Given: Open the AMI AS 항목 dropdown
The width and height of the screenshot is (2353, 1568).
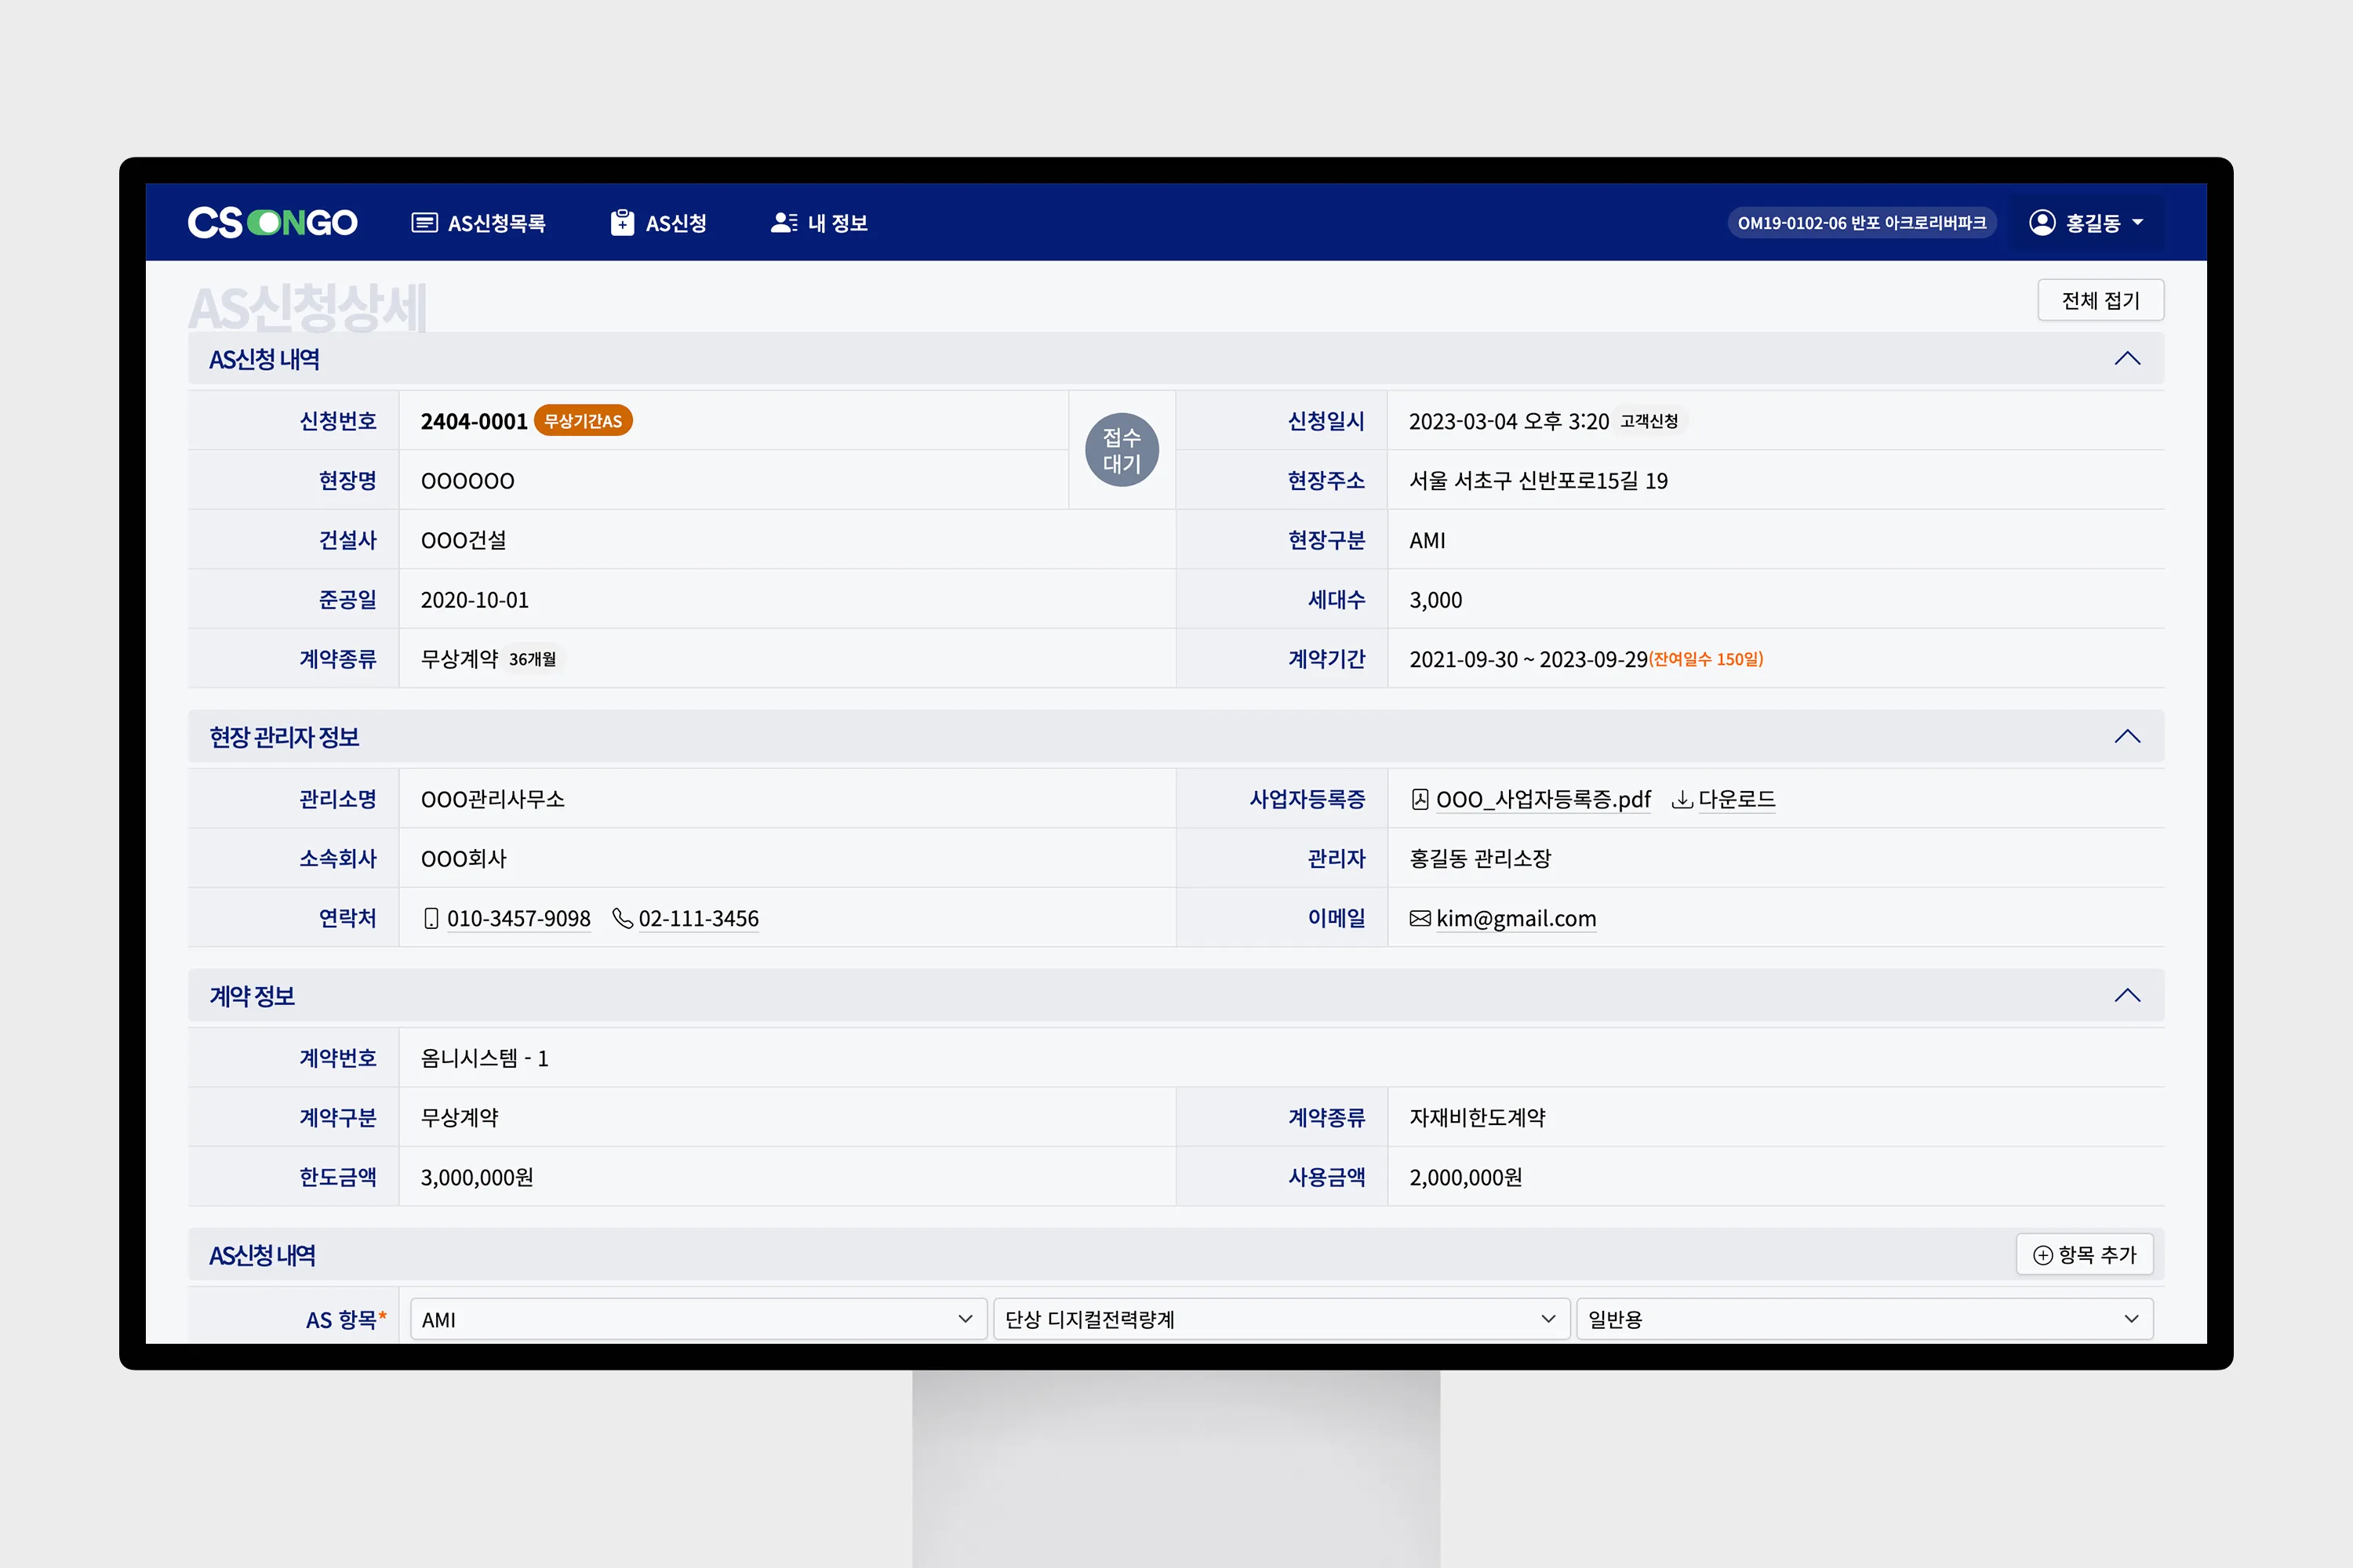Looking at the screenshot, I should 697,1319.
